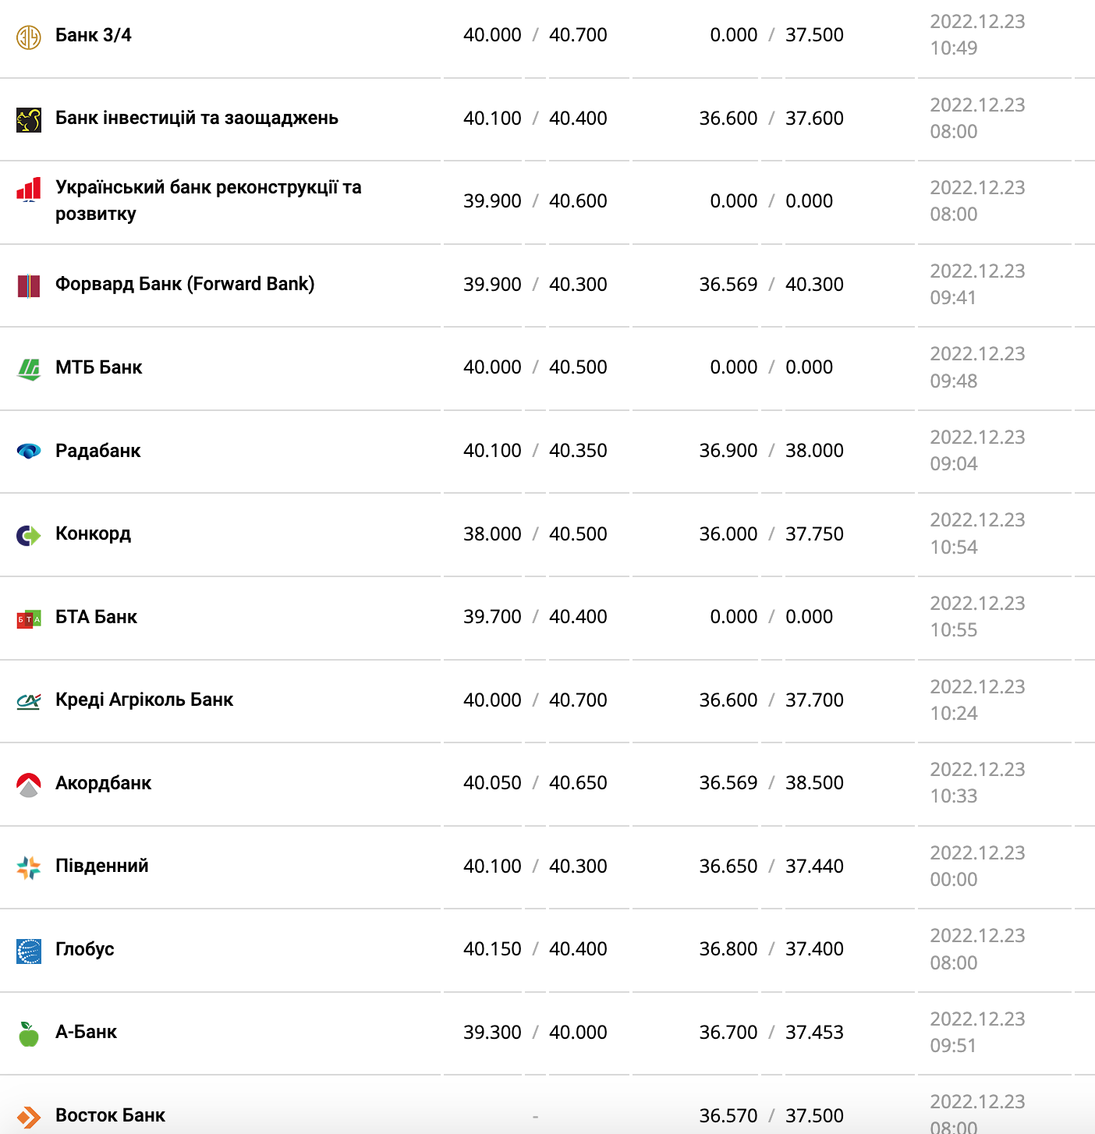Screen dimensions: 1095x1134
Task: Click the Південний logo icon
Action: 29,867
